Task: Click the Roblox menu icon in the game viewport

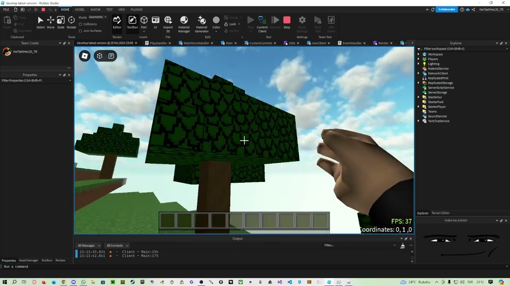Action: 84,56
